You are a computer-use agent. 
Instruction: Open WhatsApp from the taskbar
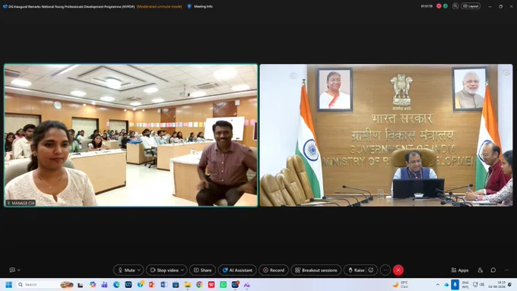(x=223, y=284)
